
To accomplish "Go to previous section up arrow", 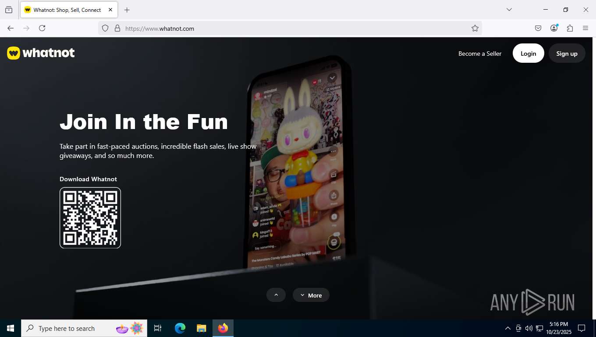I will (276, 295).
